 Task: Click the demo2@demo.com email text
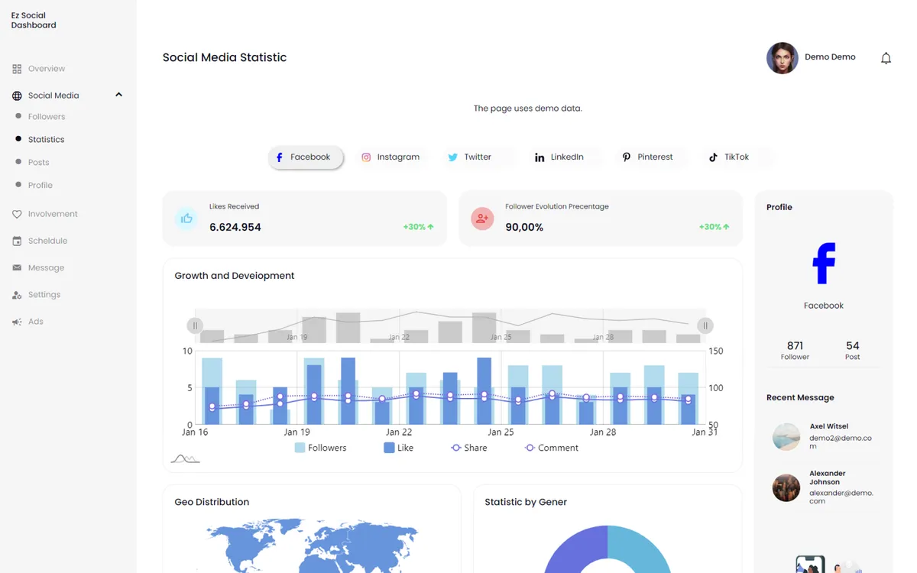(841, 442)
